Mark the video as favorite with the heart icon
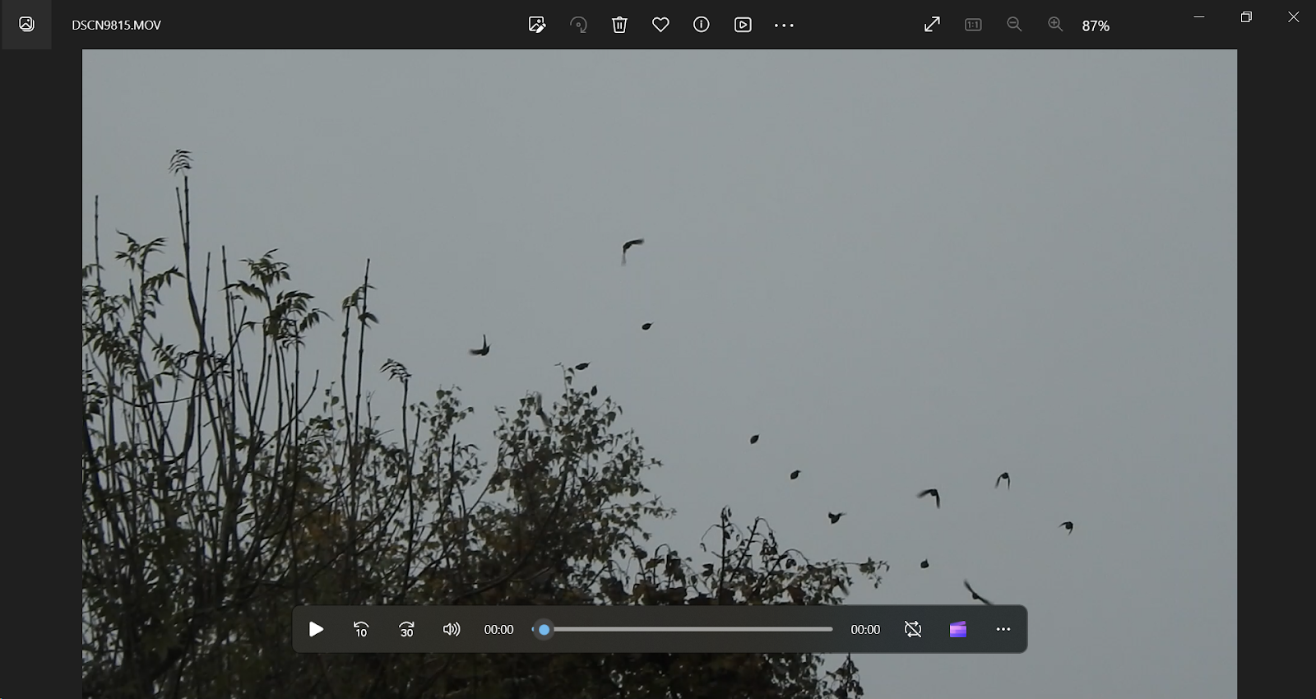The image size is (1316, 699). [660, 25]
